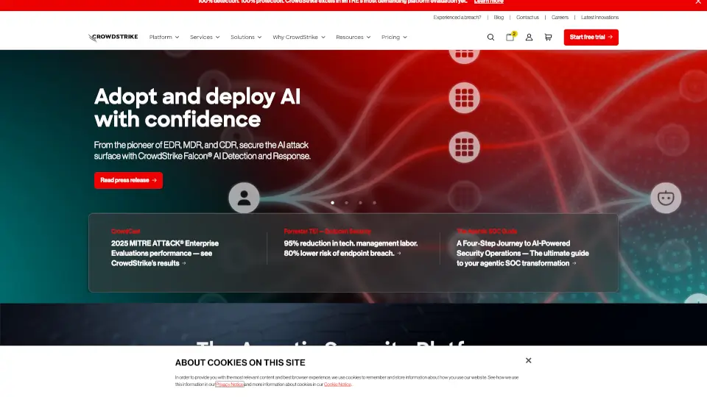Open the shopping cart icon
Image resolution: width=707 pixels, height=397 pixels.
click(548, 37)
